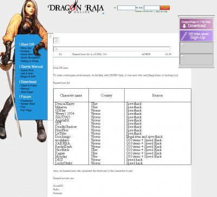
Task: Open the Screen Shot forum link
Action: click(28, 104)
